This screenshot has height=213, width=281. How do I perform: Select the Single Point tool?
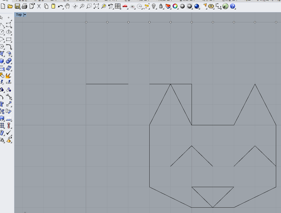(x=9, y=18)
